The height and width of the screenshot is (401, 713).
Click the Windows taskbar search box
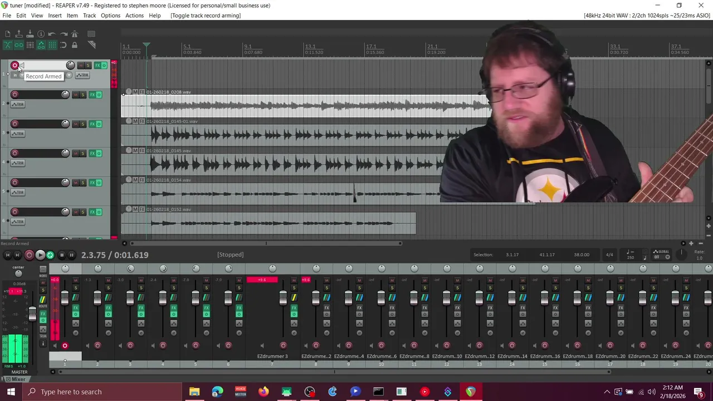[102, 392]
